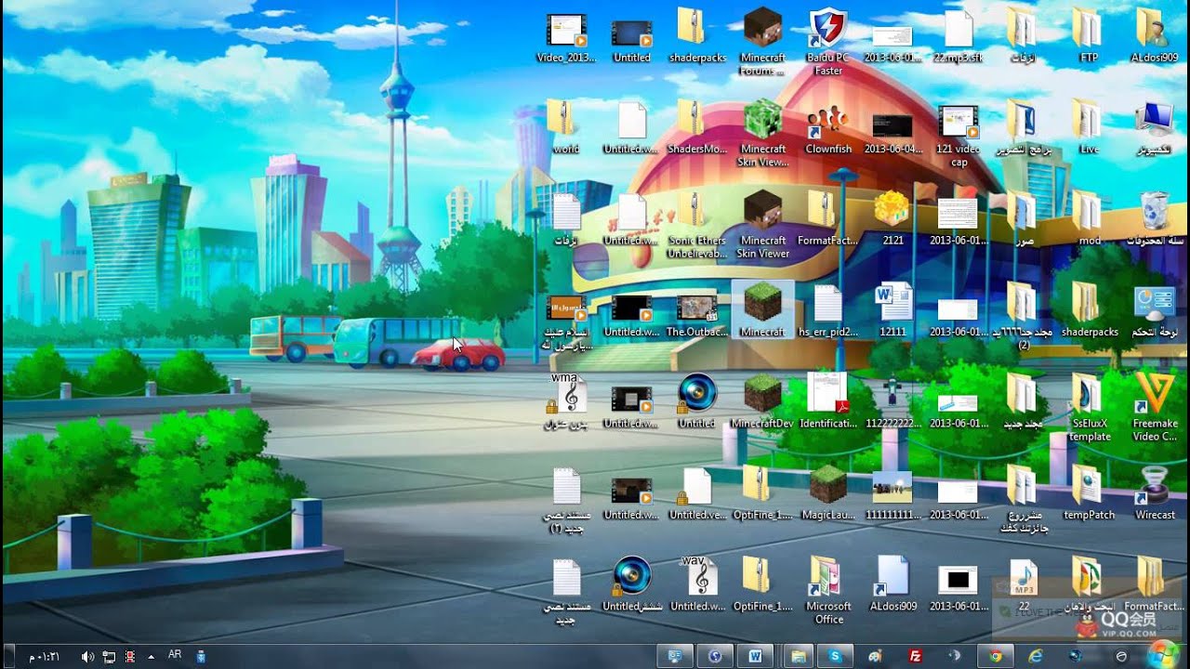The height and width of the screenshot is (669, 1190).
Task: Open the network tray icon
Action: coord(109,657)
